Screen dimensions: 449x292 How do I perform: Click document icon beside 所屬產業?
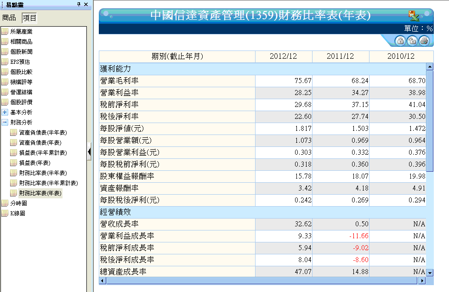tap(5, 32)
